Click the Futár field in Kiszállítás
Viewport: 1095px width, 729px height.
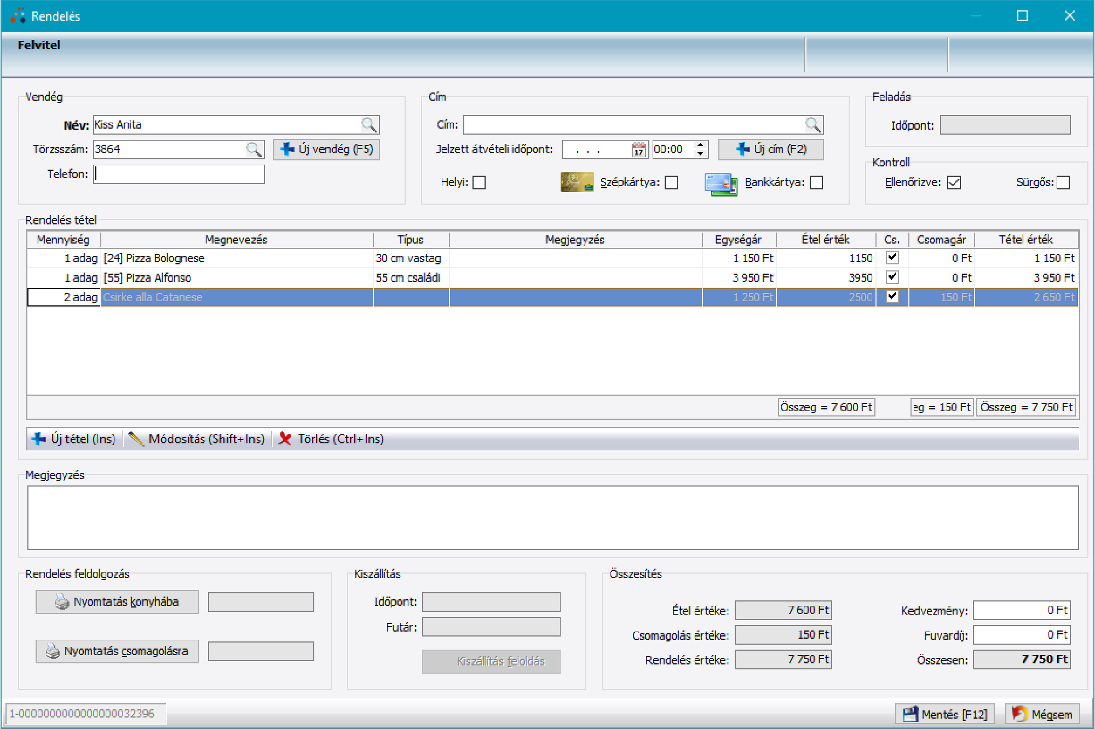pos(491,627)
